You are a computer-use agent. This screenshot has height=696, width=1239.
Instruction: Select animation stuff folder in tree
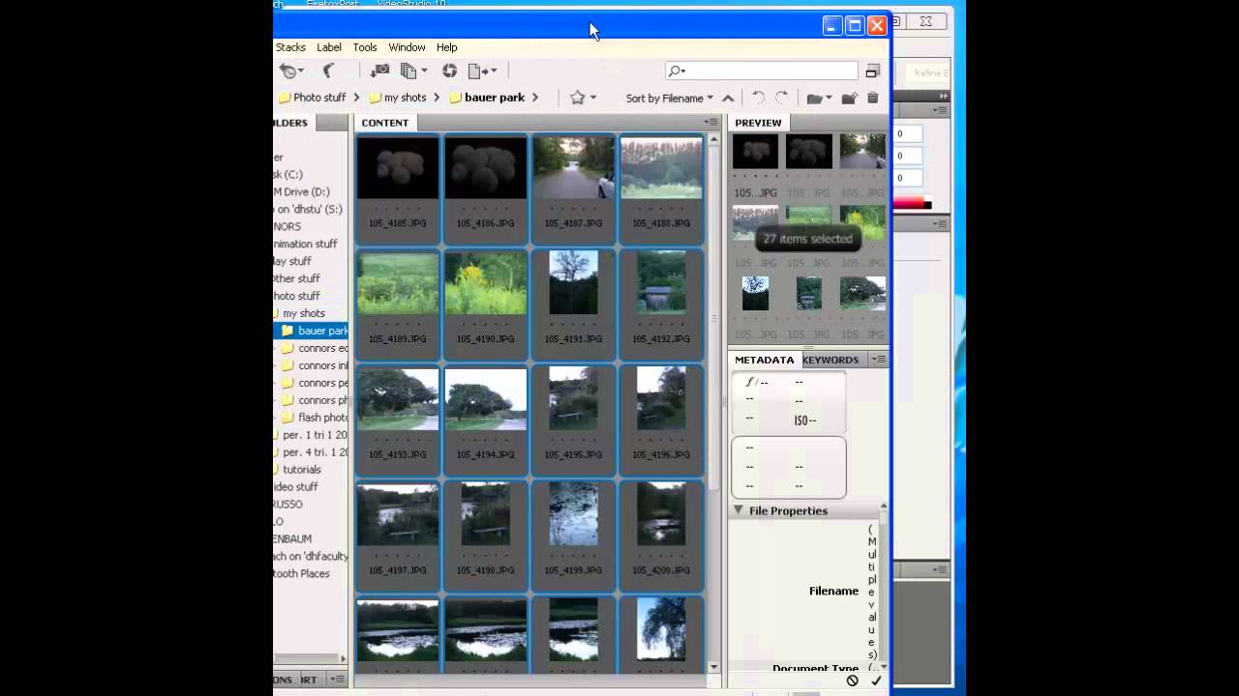[306, 244]
